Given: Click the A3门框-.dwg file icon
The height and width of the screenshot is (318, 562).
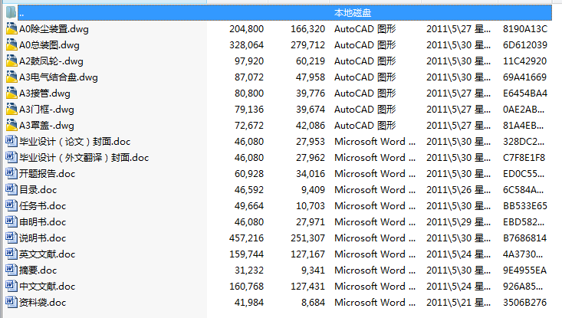Looking at the screenshot, I should click(11, 110).
